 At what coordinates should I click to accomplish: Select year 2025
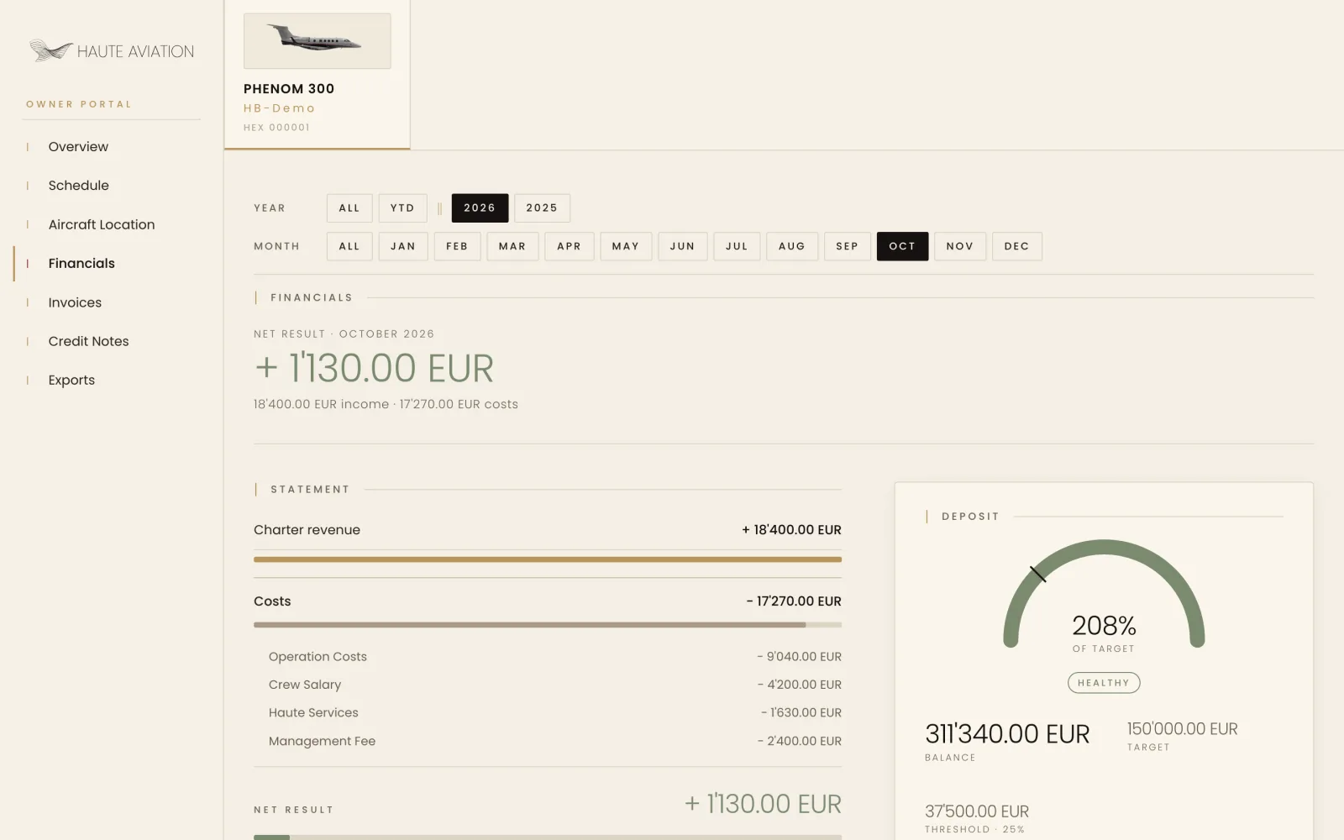(x=542, y=208)
